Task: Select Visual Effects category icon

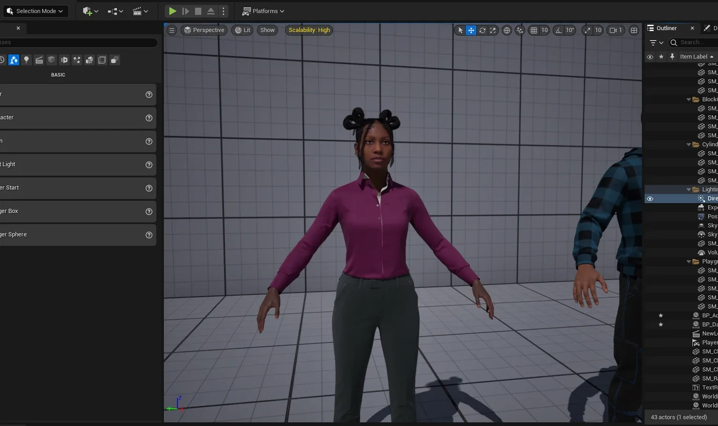Action: 77,60
